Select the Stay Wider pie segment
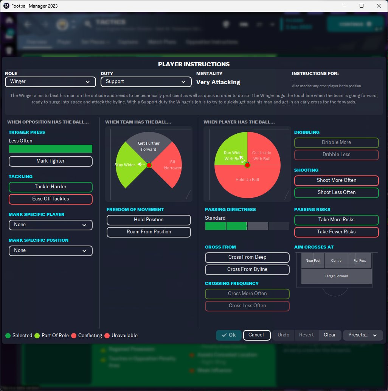388x391 pixels. point(128,165)
